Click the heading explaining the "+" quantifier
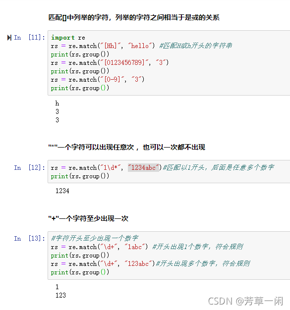The width and height of the screenshot is (290, 310). click(x=88, y=219)
